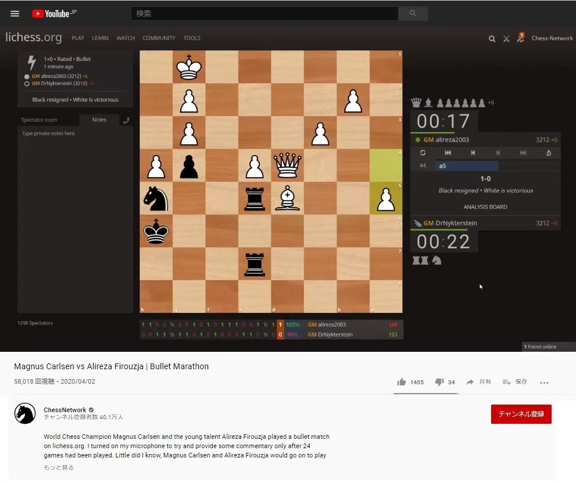Screen dimensions: 576x483
Task: Click the phone icon beside Notes tab
Action: click(126, 120)
